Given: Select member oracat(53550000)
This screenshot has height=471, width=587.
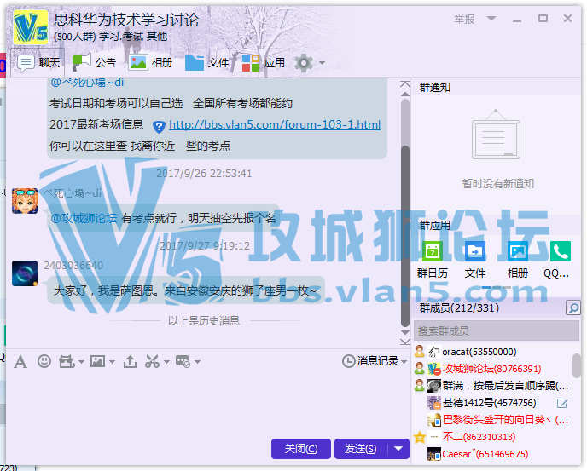Looking at the screenshot, I should (x=492, y=352).
